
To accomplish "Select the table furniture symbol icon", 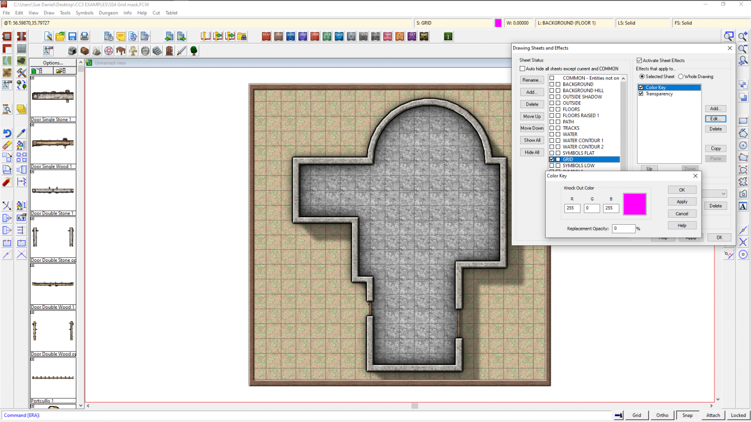I will 121,51.
